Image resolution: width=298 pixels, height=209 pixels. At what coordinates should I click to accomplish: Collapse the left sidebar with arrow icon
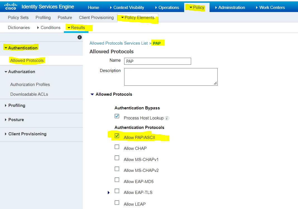[80, 37]
